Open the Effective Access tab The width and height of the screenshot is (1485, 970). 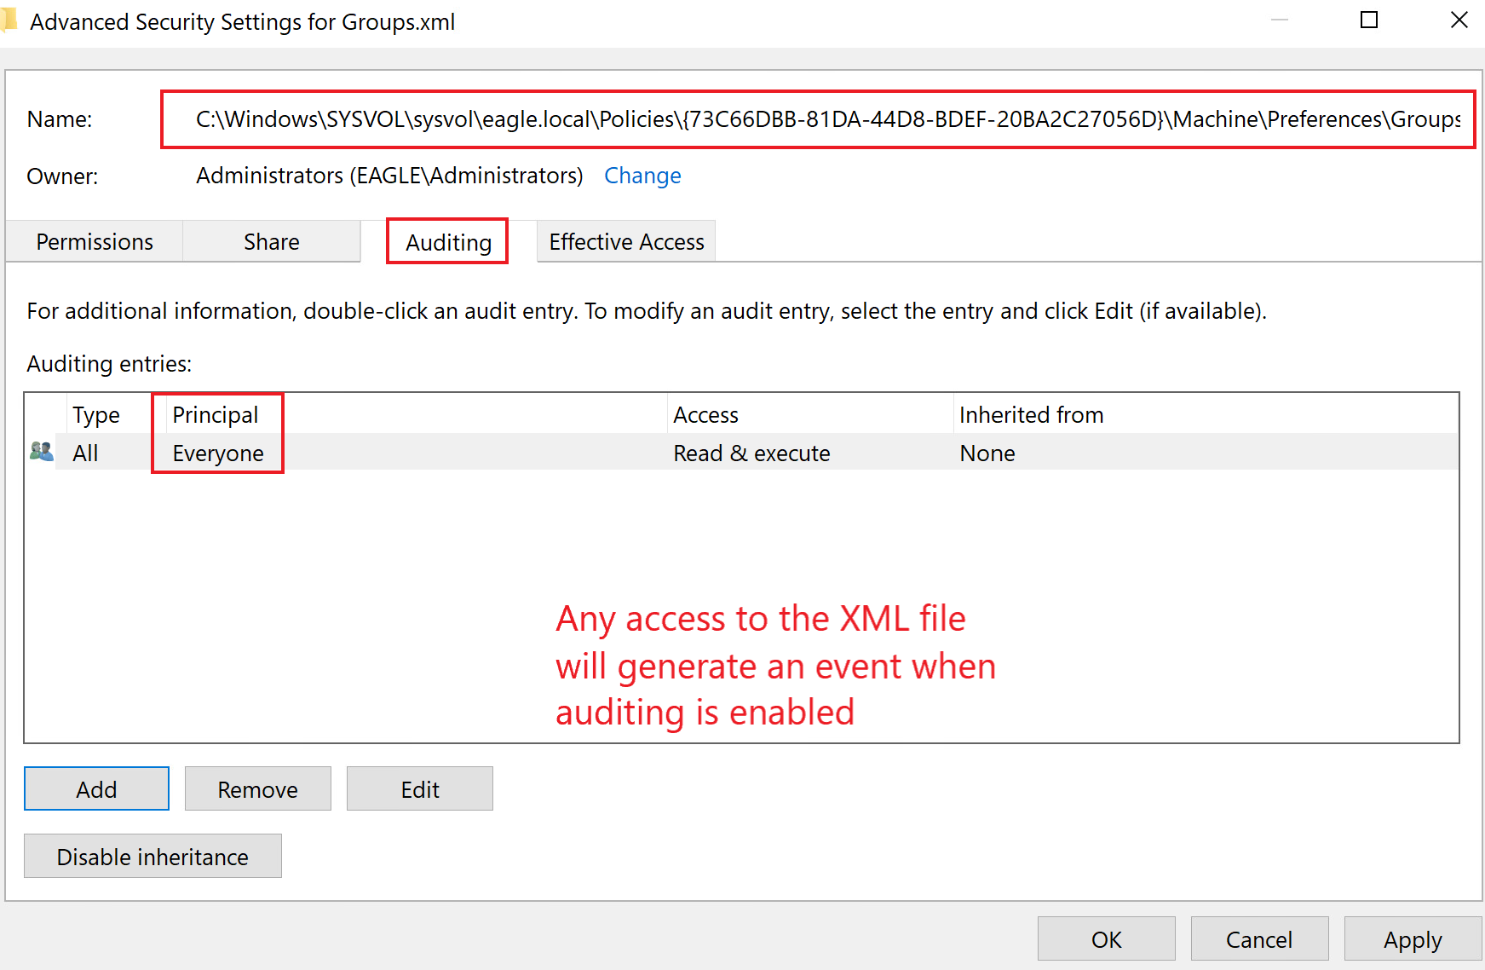(625, 241)
